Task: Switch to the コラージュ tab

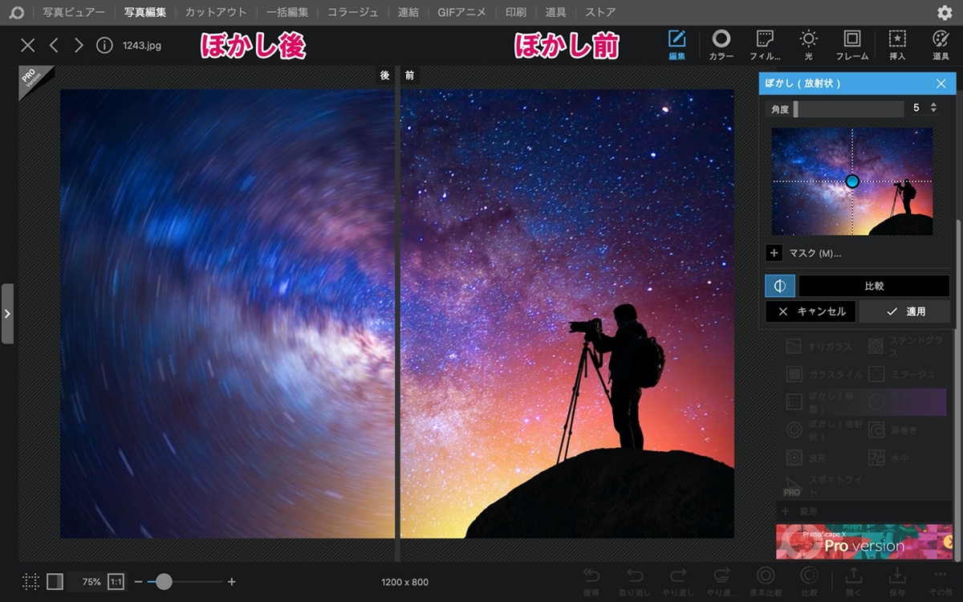Action: (352, 12)
